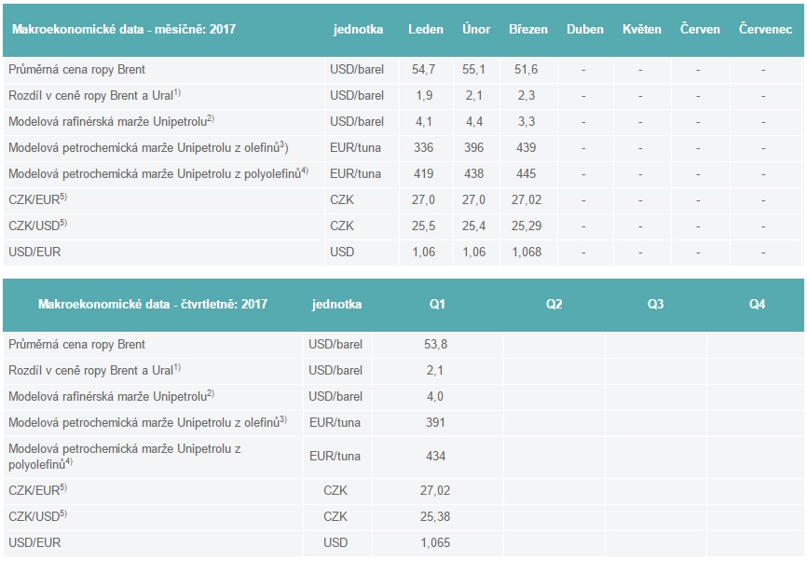This screenshot has width=807, height=561.
Task: Select quarterly USD/EUR row label
Action: click(x=34, y=543)
